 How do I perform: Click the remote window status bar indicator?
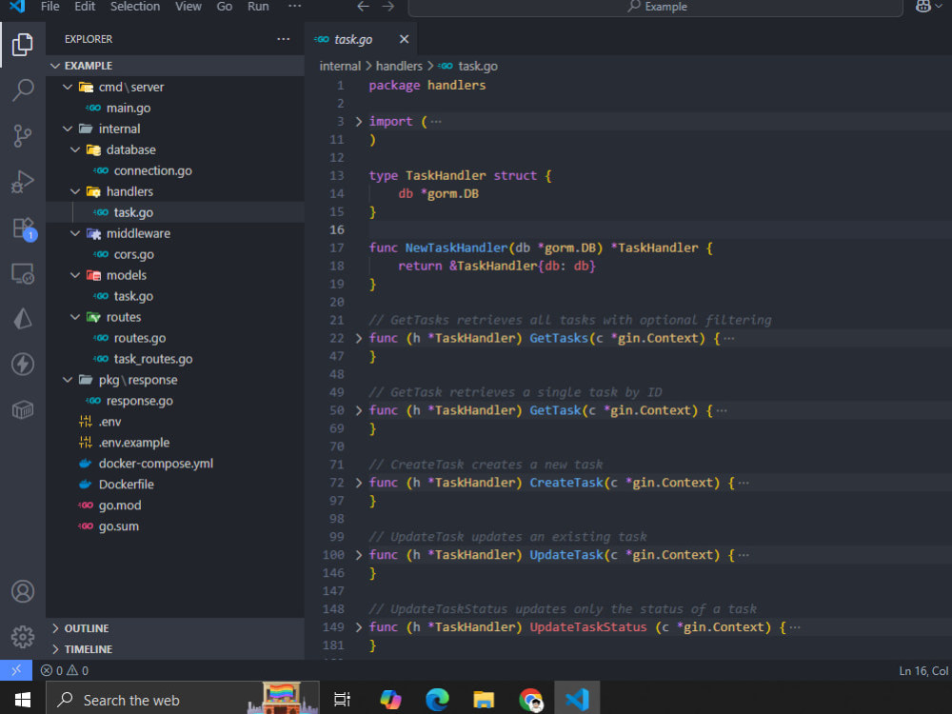[x=16, y=670]
